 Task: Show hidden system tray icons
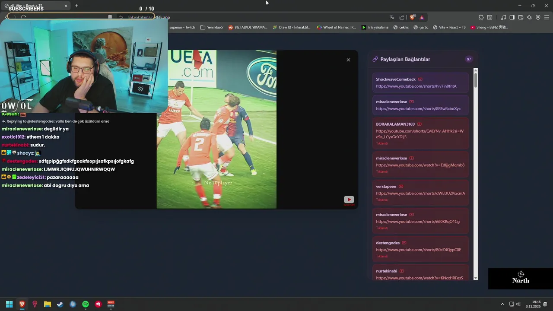pos(502,304)
